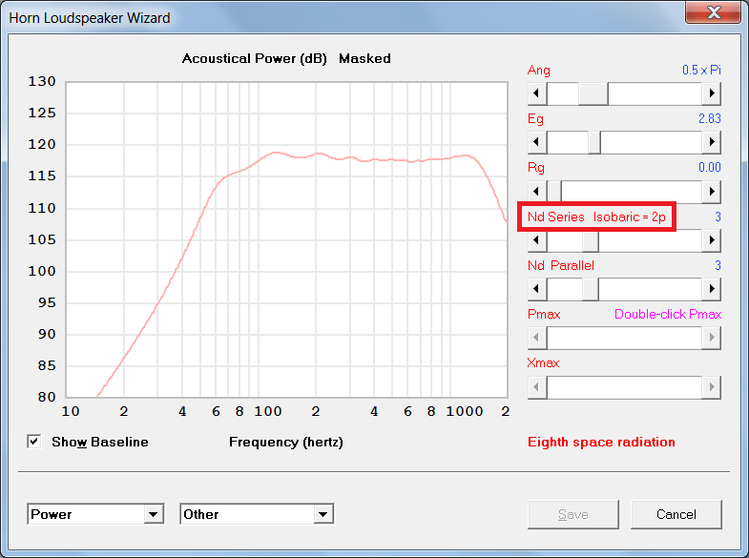Close the Horn Loudspeaker Wizard window
Screen dimensions: 749x558
point(713,12)
